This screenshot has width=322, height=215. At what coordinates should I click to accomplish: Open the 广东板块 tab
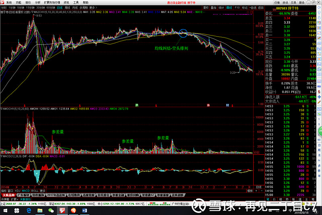tap(24, 195)
